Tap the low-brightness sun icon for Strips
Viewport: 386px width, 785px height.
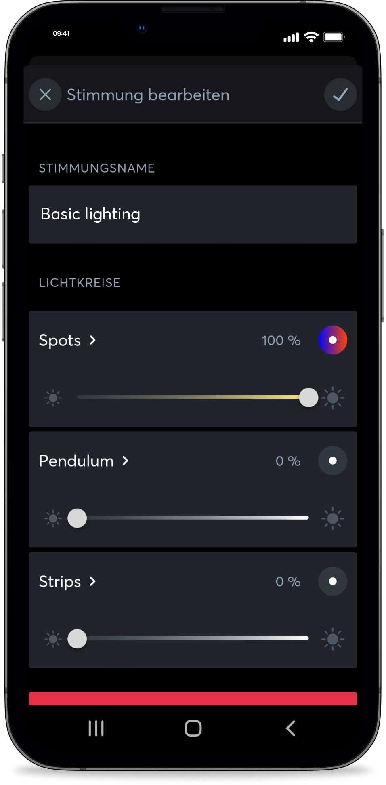point(53,639)
